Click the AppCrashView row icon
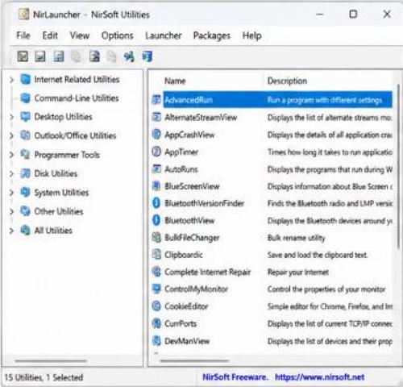403x387 pixels. click(x=156, y=134)
